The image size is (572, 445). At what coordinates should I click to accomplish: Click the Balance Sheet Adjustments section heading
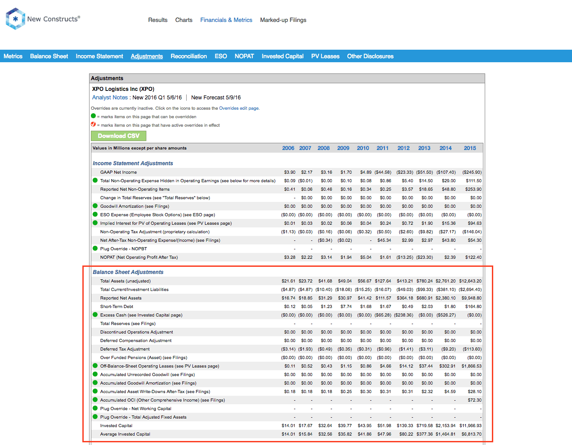pos(128,272)
